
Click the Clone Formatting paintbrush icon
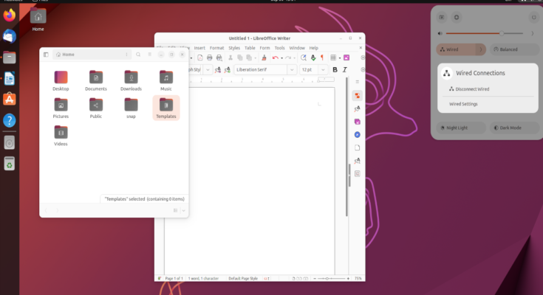click(262, 58)
